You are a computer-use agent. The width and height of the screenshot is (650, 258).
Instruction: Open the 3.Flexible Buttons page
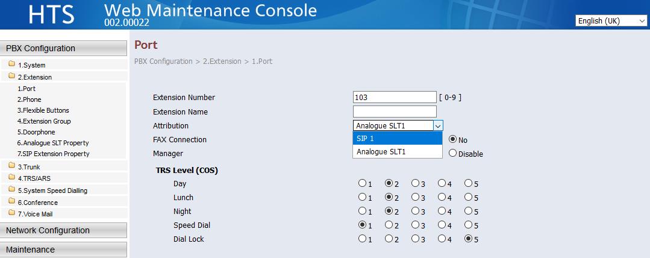pyautogui.click(x=43, y=110)
